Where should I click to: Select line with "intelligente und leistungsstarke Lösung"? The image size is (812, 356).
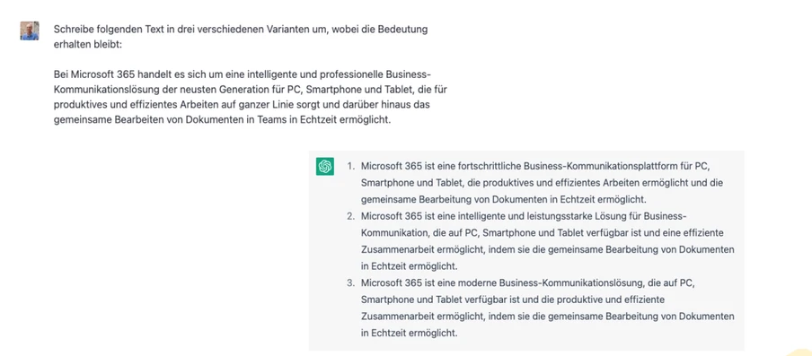tap(524, 216)
